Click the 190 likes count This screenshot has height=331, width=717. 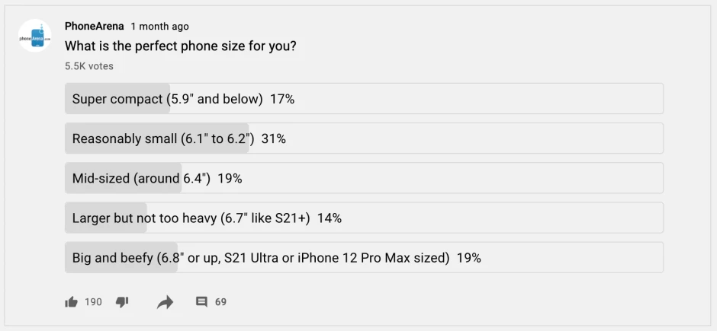93,302
